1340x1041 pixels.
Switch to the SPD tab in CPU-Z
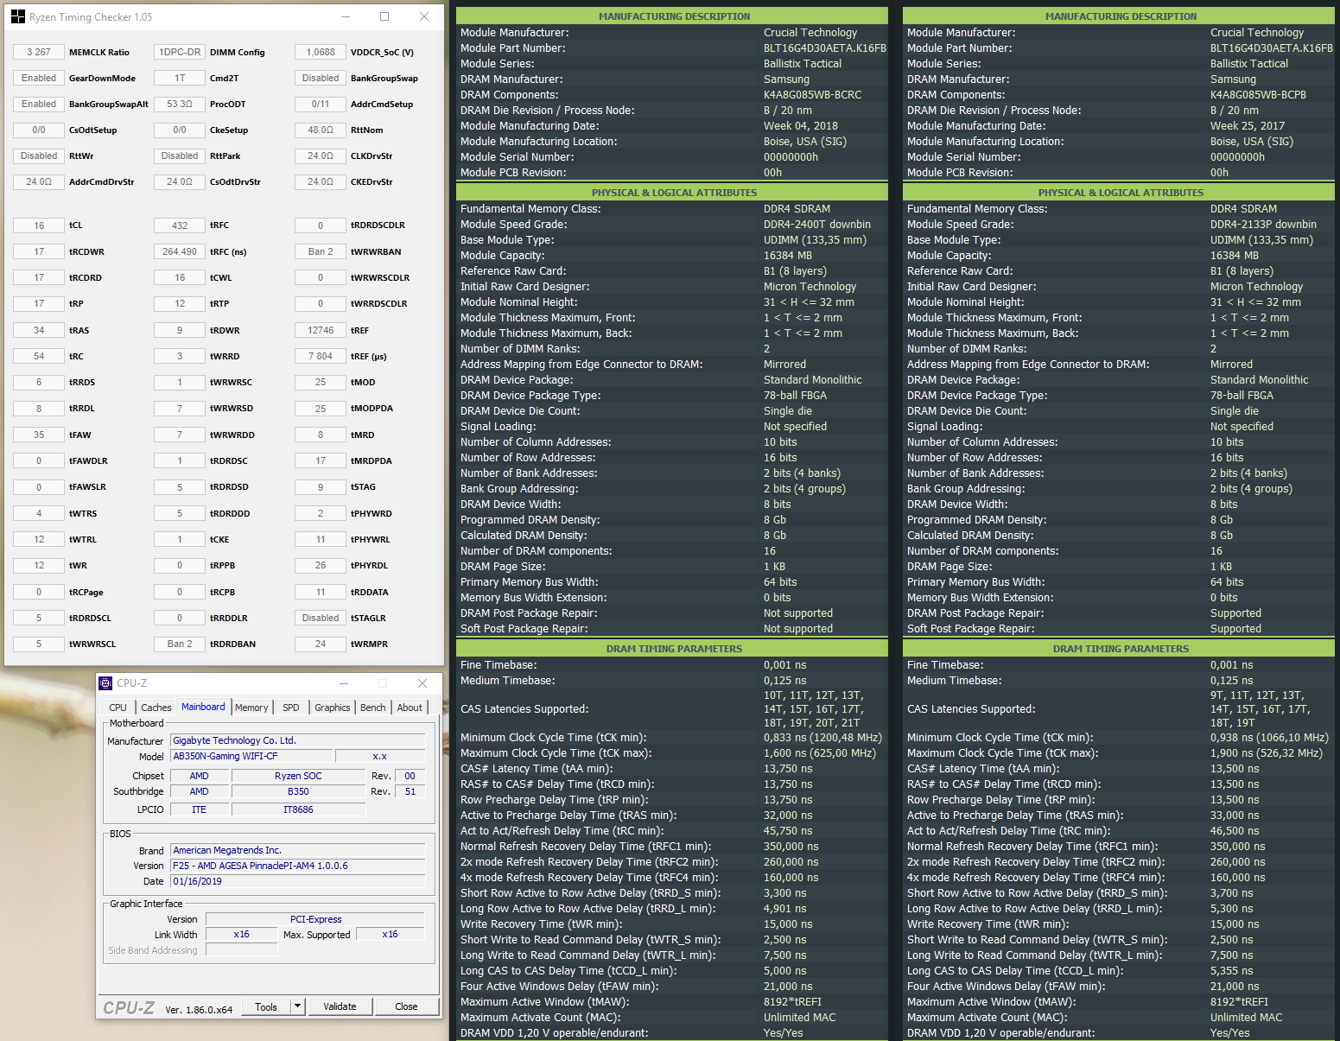pos(291,708)
